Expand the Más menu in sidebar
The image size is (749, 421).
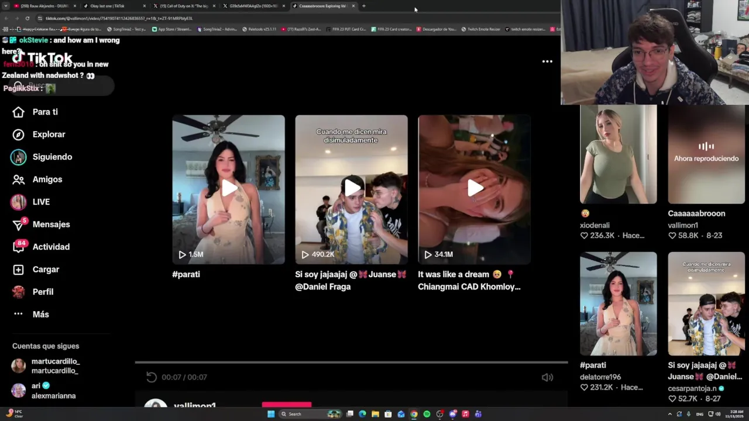pyautogui.click(x=32, y=315)
